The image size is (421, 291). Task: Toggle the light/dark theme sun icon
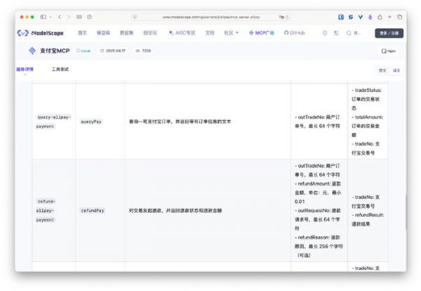pyautogui.click(x=325, y=33)
